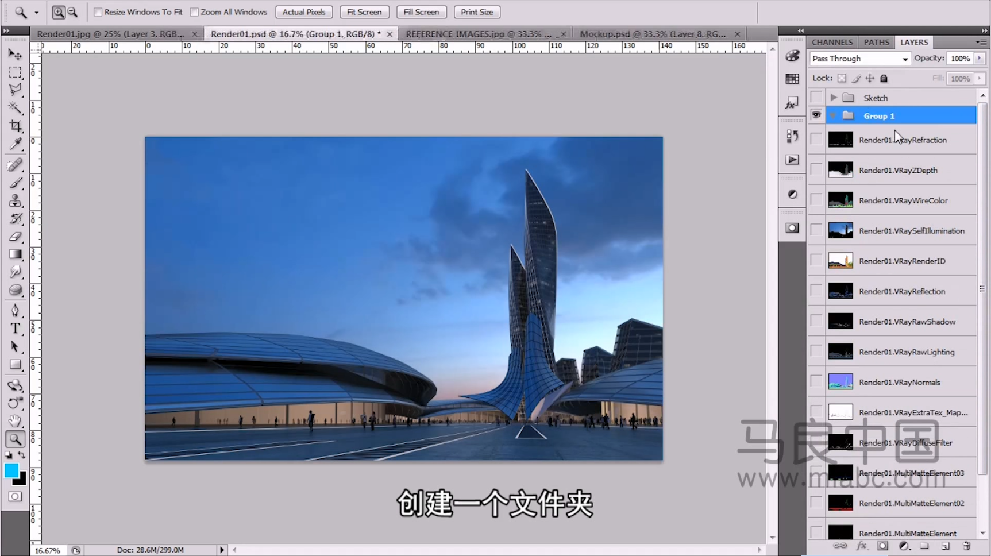Select the Horizontal Type tool
991x556 pixels.
pos(15,329)
